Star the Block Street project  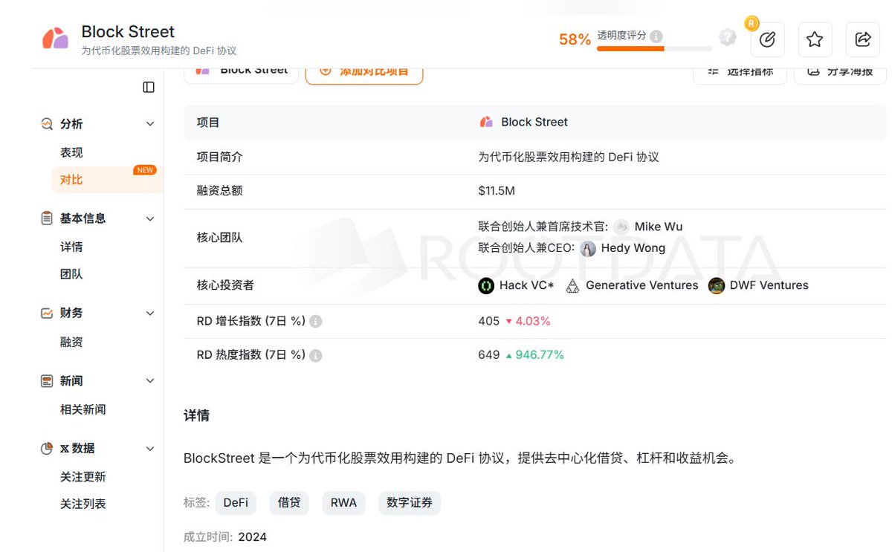(815, 39)
